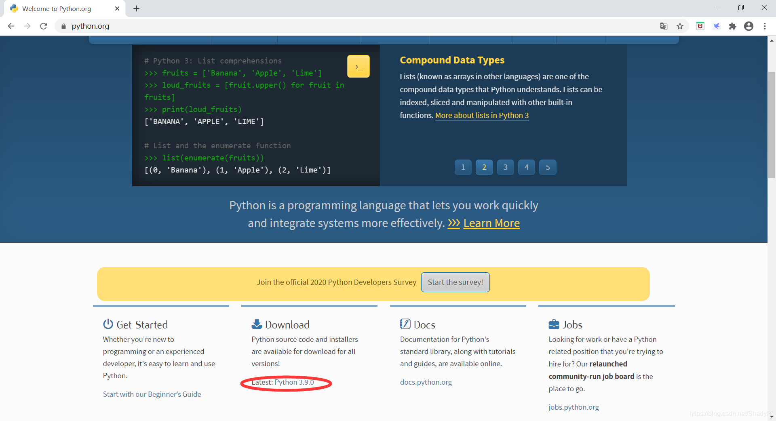Click the Python favicon on the tab
This screenshot has height=421, width=776.
coord(14,8)
